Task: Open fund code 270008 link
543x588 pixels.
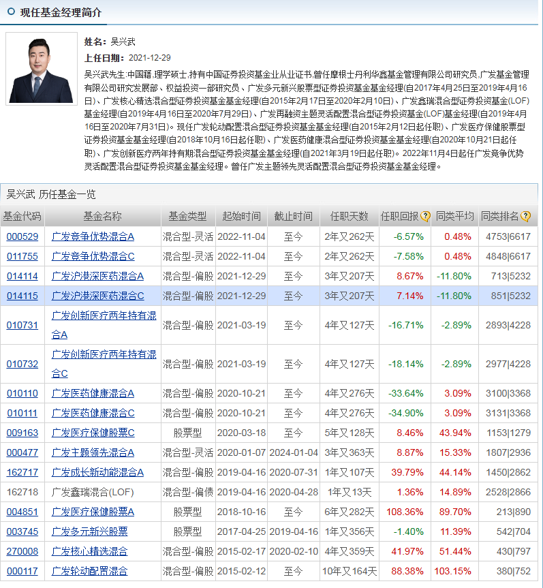Action: click(x=22, y=552)
